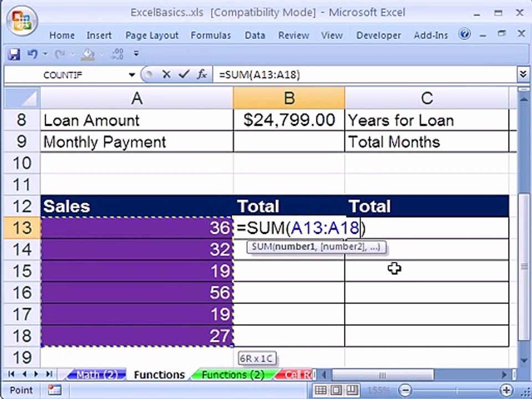Open the Insert Function fx dialog
Image resolution: width=532 pixels, height=399 pixels.
point(202,74)
